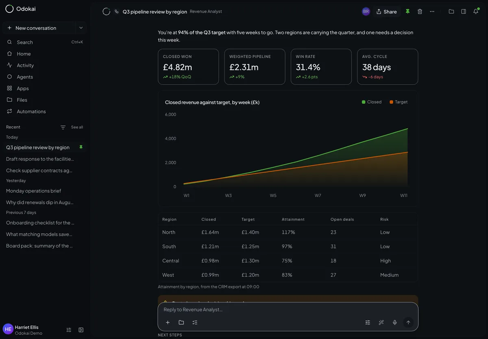Send message with arrow up button

408,322
